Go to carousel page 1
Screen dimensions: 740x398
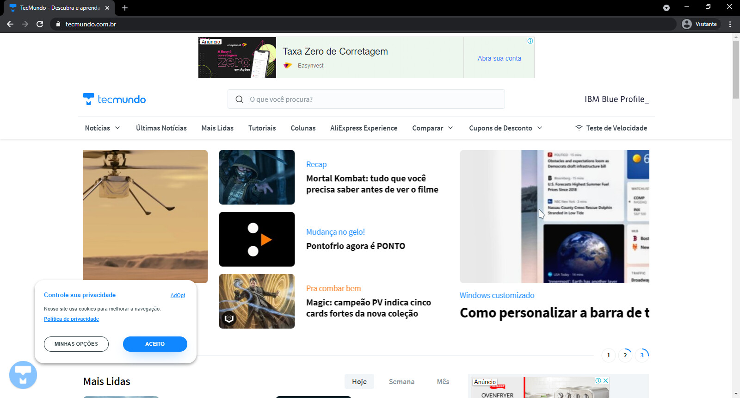pyautogui.click(x=609, y=355)
